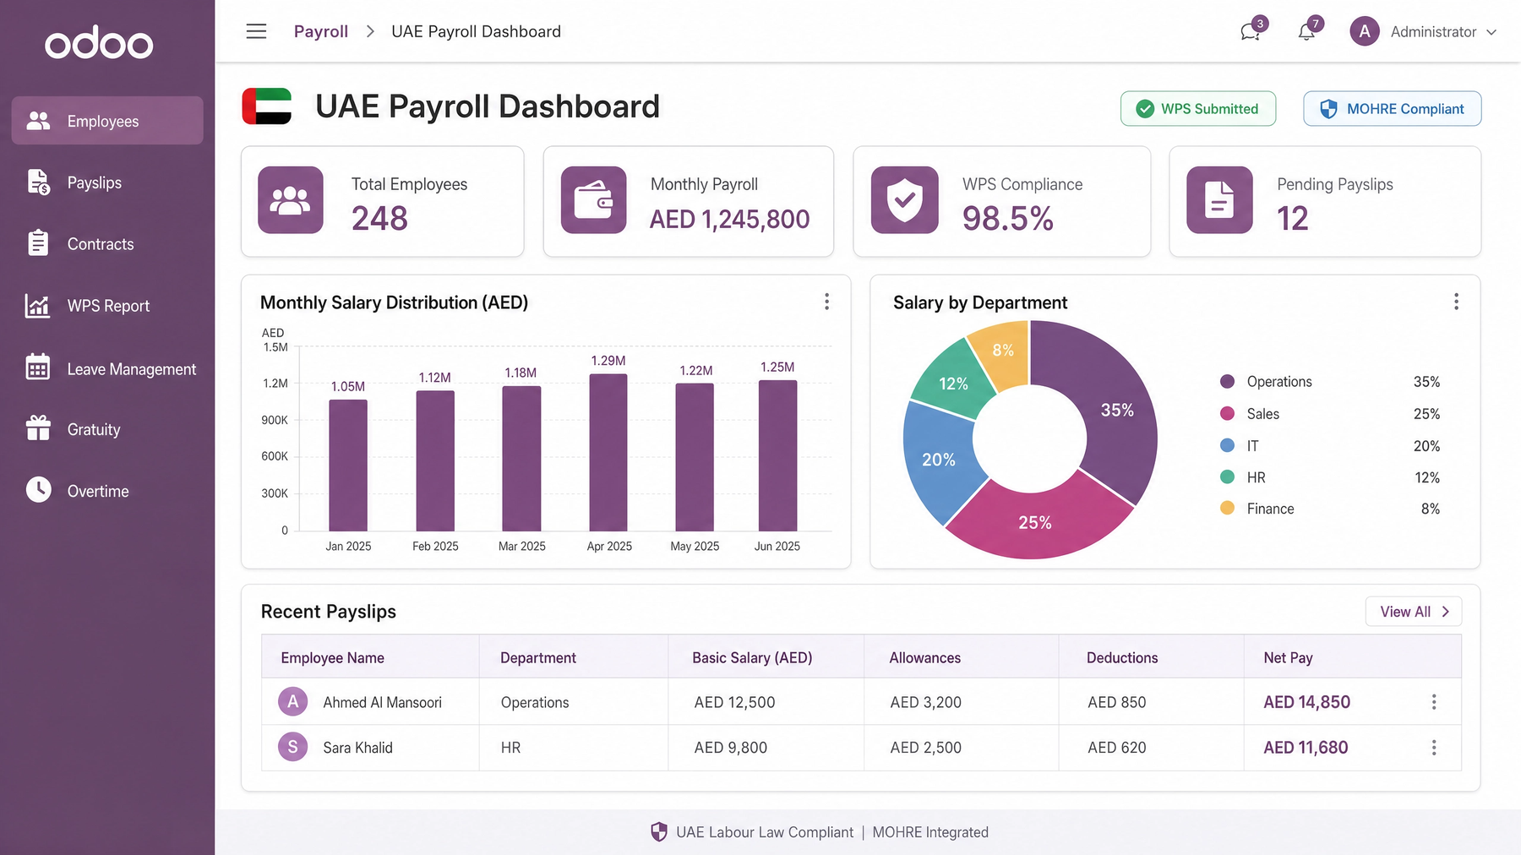The height and width of the screenshot is (855, 1521).
Task: Click the Pending Payslips document icon
Action: click(x=1219, y=200)
